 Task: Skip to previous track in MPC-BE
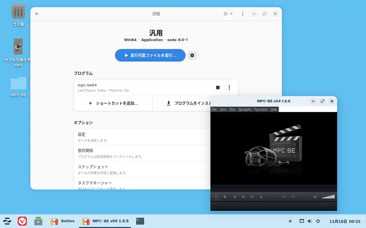pos(235,197)
